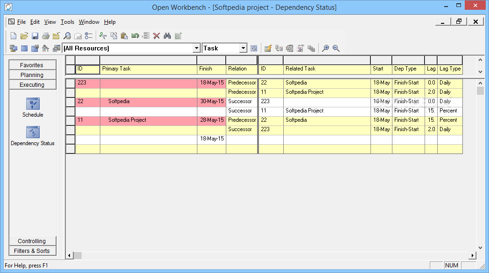Open the Tools menu
This screenshot has width=489, height=273.
(67, 22)
